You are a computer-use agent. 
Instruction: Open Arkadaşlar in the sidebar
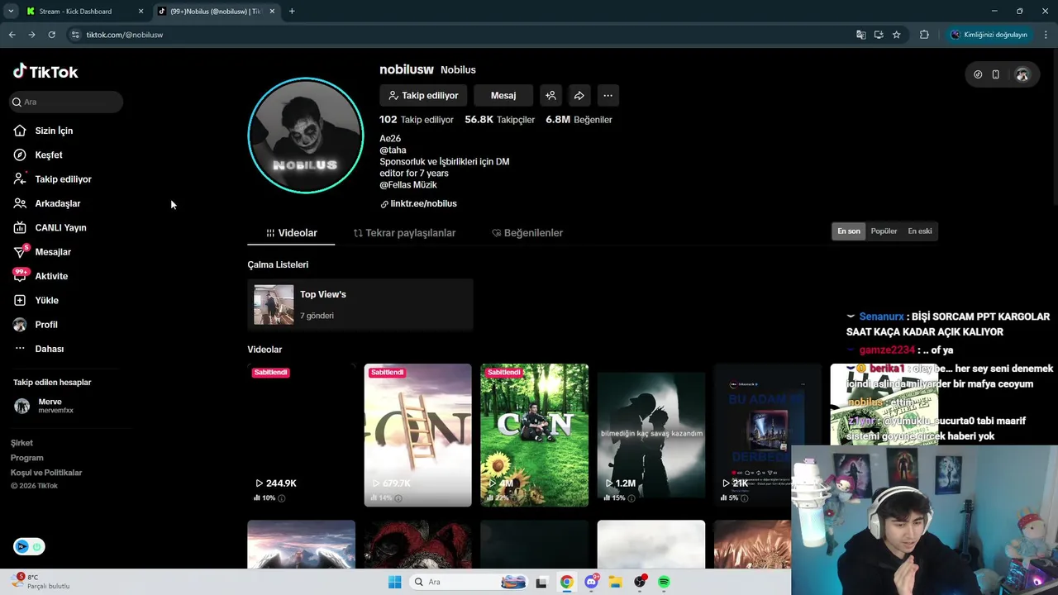(x=47, y=203)
